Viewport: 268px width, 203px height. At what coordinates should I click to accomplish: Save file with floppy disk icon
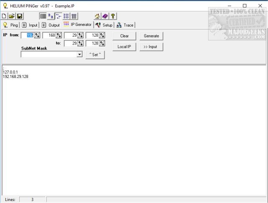(20, 16)
